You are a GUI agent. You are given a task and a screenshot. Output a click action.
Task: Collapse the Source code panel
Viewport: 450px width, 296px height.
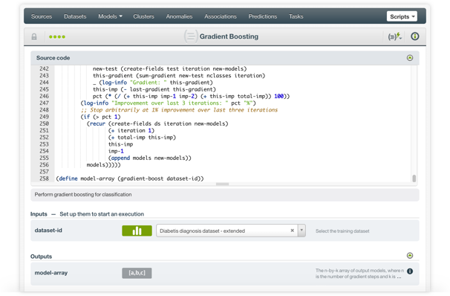[410, 58]
